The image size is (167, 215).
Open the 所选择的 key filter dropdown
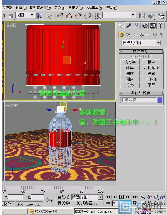(87, 197)
